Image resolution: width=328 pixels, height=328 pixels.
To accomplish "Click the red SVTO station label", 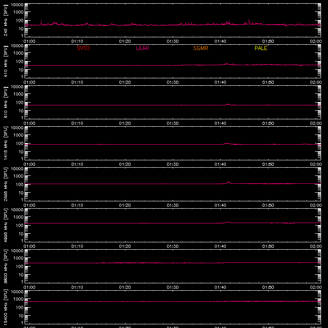I will click(x=83, y=48).
